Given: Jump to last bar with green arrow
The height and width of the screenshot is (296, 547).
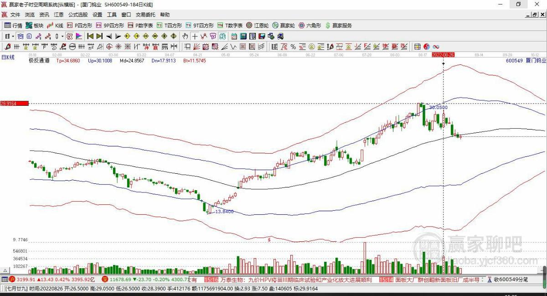Looking at the screenshot, I should point(99,36).
